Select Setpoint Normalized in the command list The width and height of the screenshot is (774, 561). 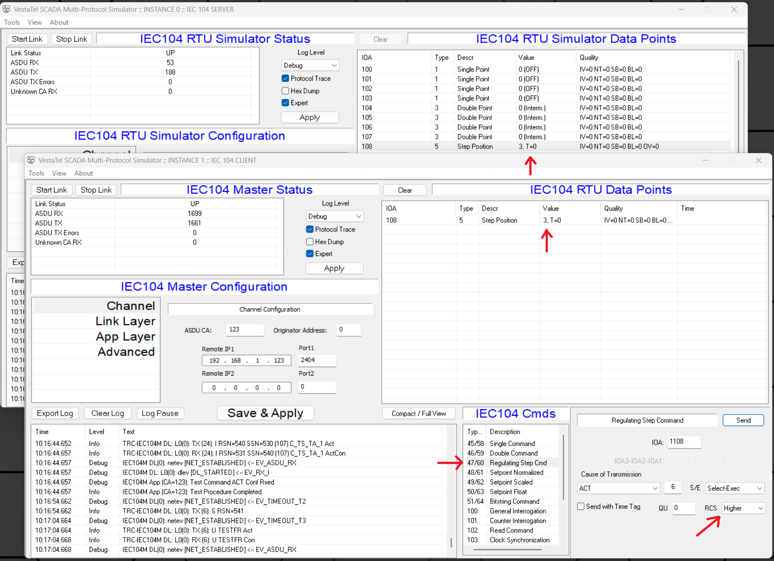pyautogui.click(x=516, y=473)
